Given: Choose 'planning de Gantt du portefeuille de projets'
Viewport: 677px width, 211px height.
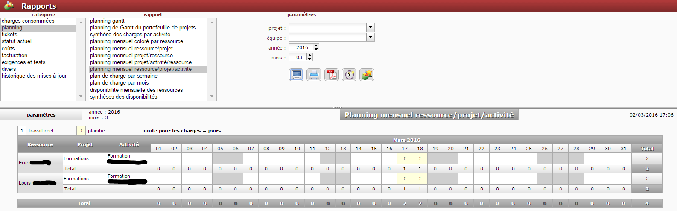Looking at the screenshot, I should [148, 28].
